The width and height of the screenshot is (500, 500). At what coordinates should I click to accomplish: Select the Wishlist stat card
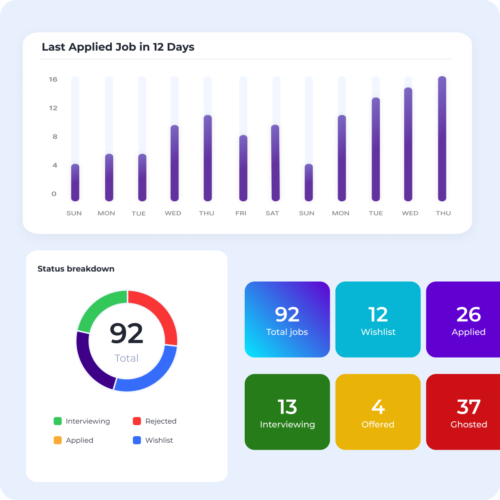coord(378,319)
